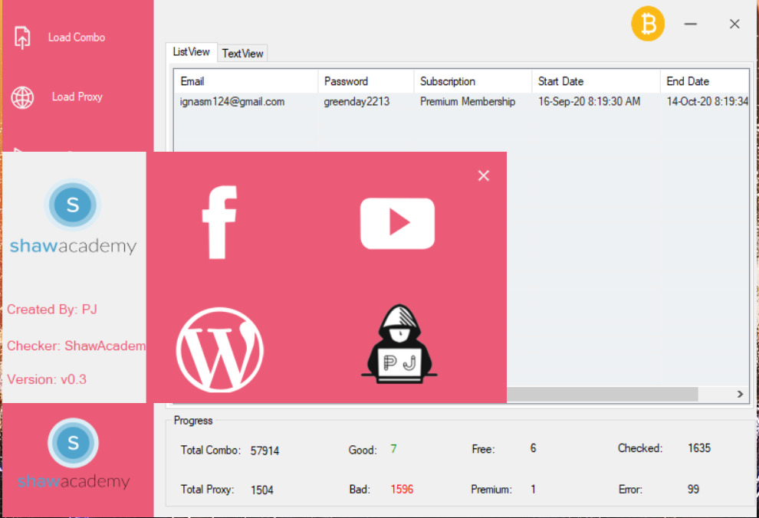Open the Facebook icon in the popup
This screenshot has height=518, width=759.
(219, 222)
